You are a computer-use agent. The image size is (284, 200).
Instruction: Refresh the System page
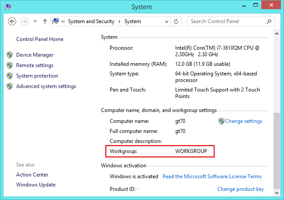[176, 21]
